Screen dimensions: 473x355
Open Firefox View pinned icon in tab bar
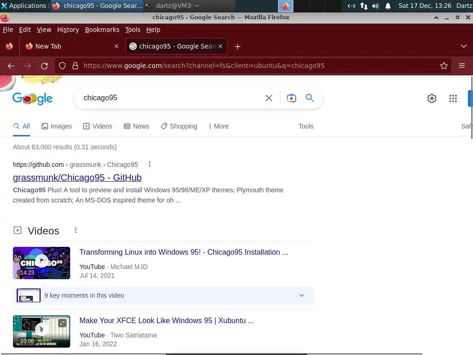[9, 46]
